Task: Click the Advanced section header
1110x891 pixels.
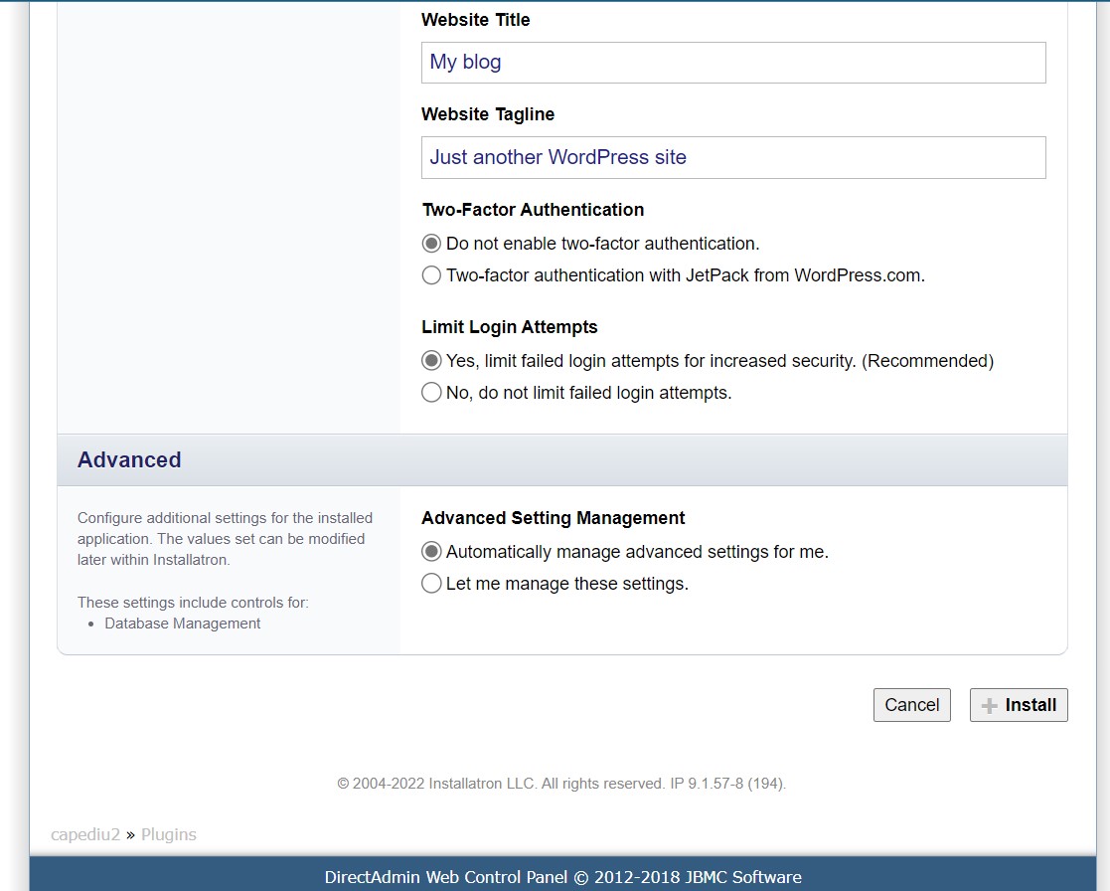Action: pos(129,460)
